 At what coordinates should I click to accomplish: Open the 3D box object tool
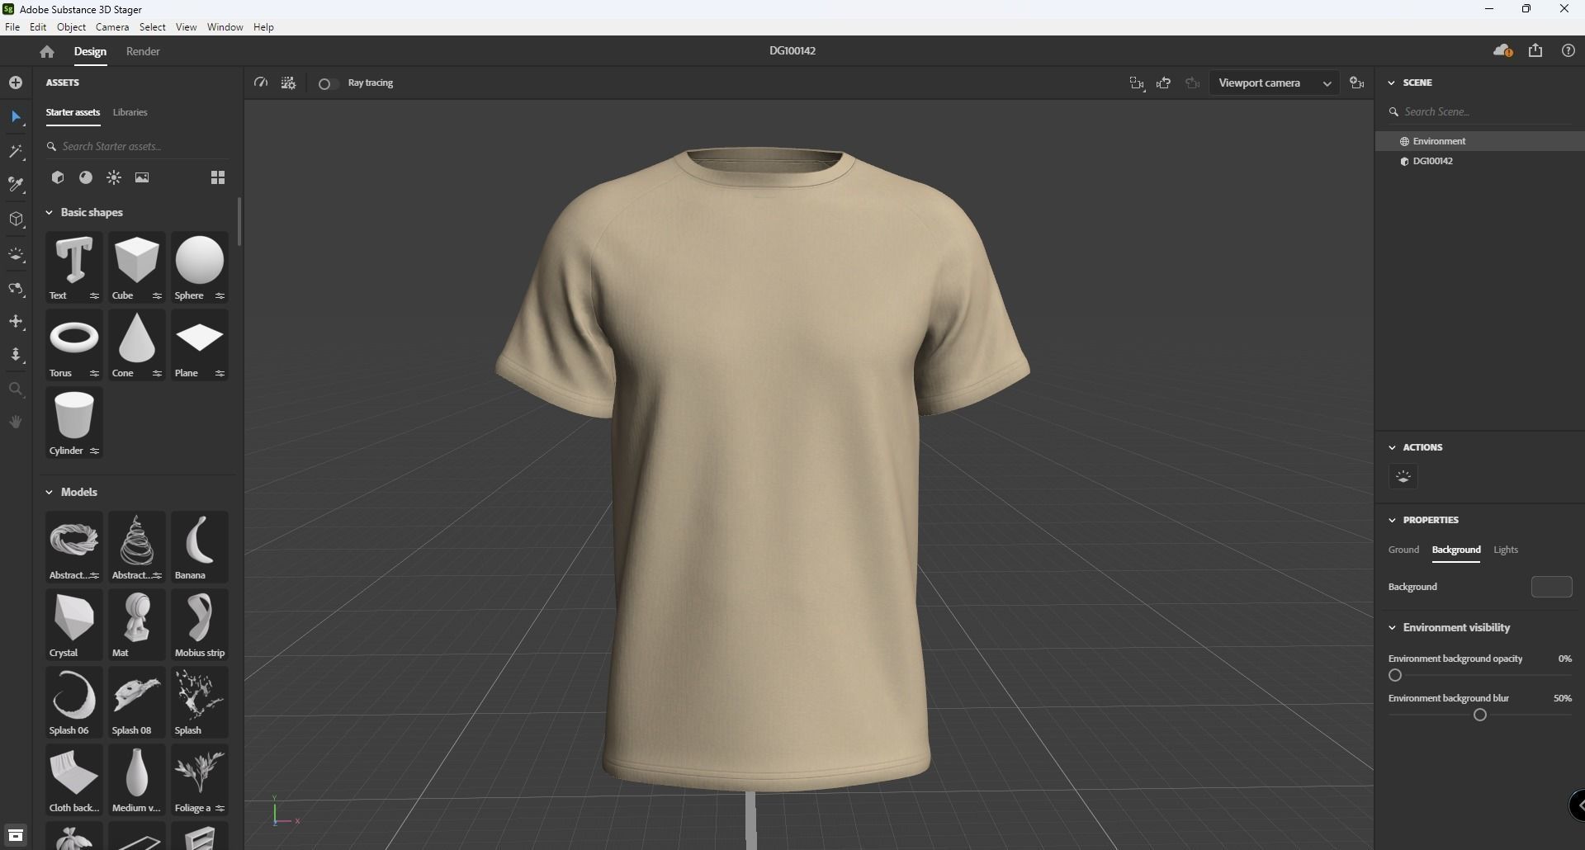pos(16,220)
